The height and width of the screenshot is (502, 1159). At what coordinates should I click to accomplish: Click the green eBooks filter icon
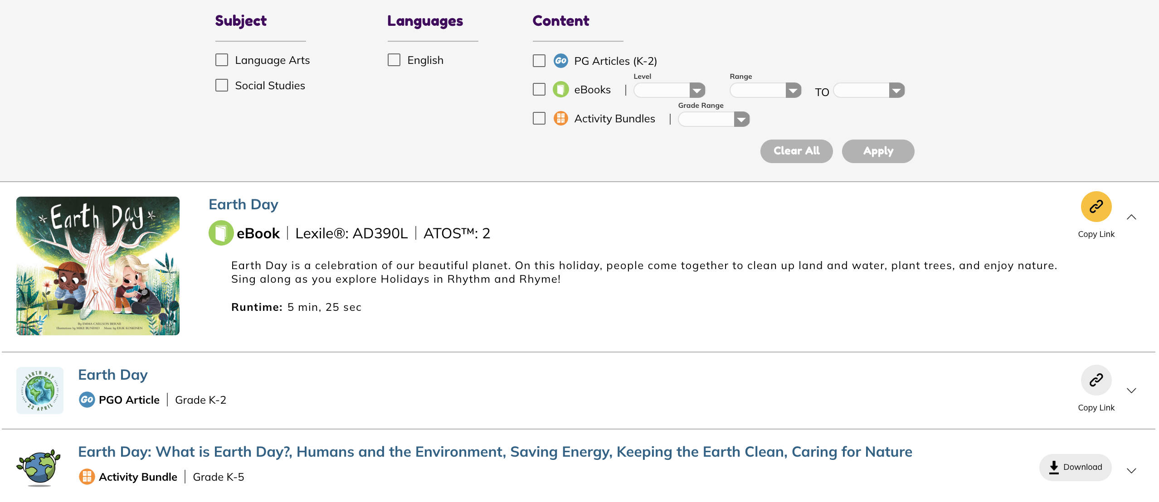[561, 89]
